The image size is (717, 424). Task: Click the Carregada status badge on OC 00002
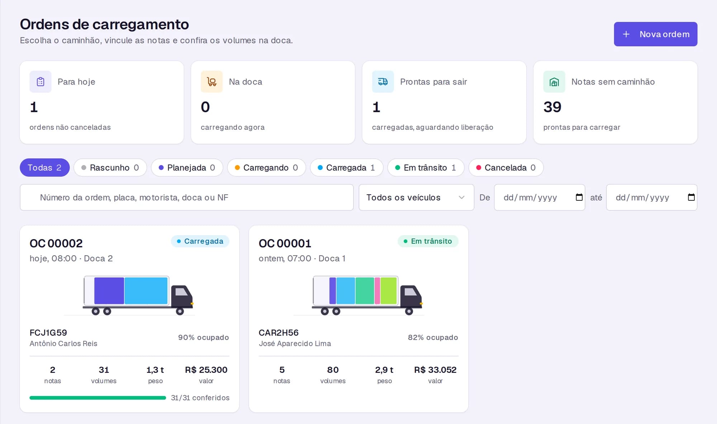pos(200,241)
